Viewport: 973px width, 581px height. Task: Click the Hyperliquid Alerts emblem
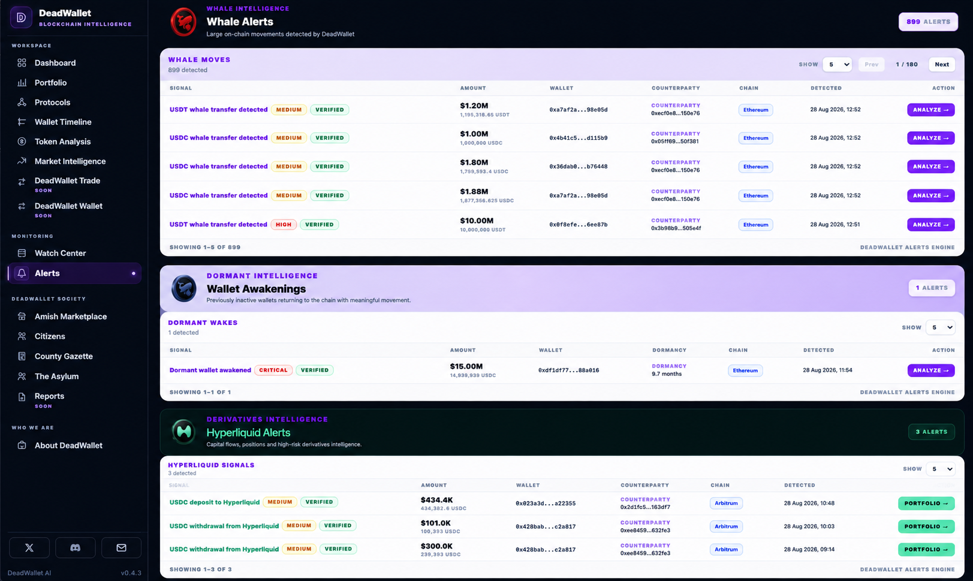tap(183, 432)
